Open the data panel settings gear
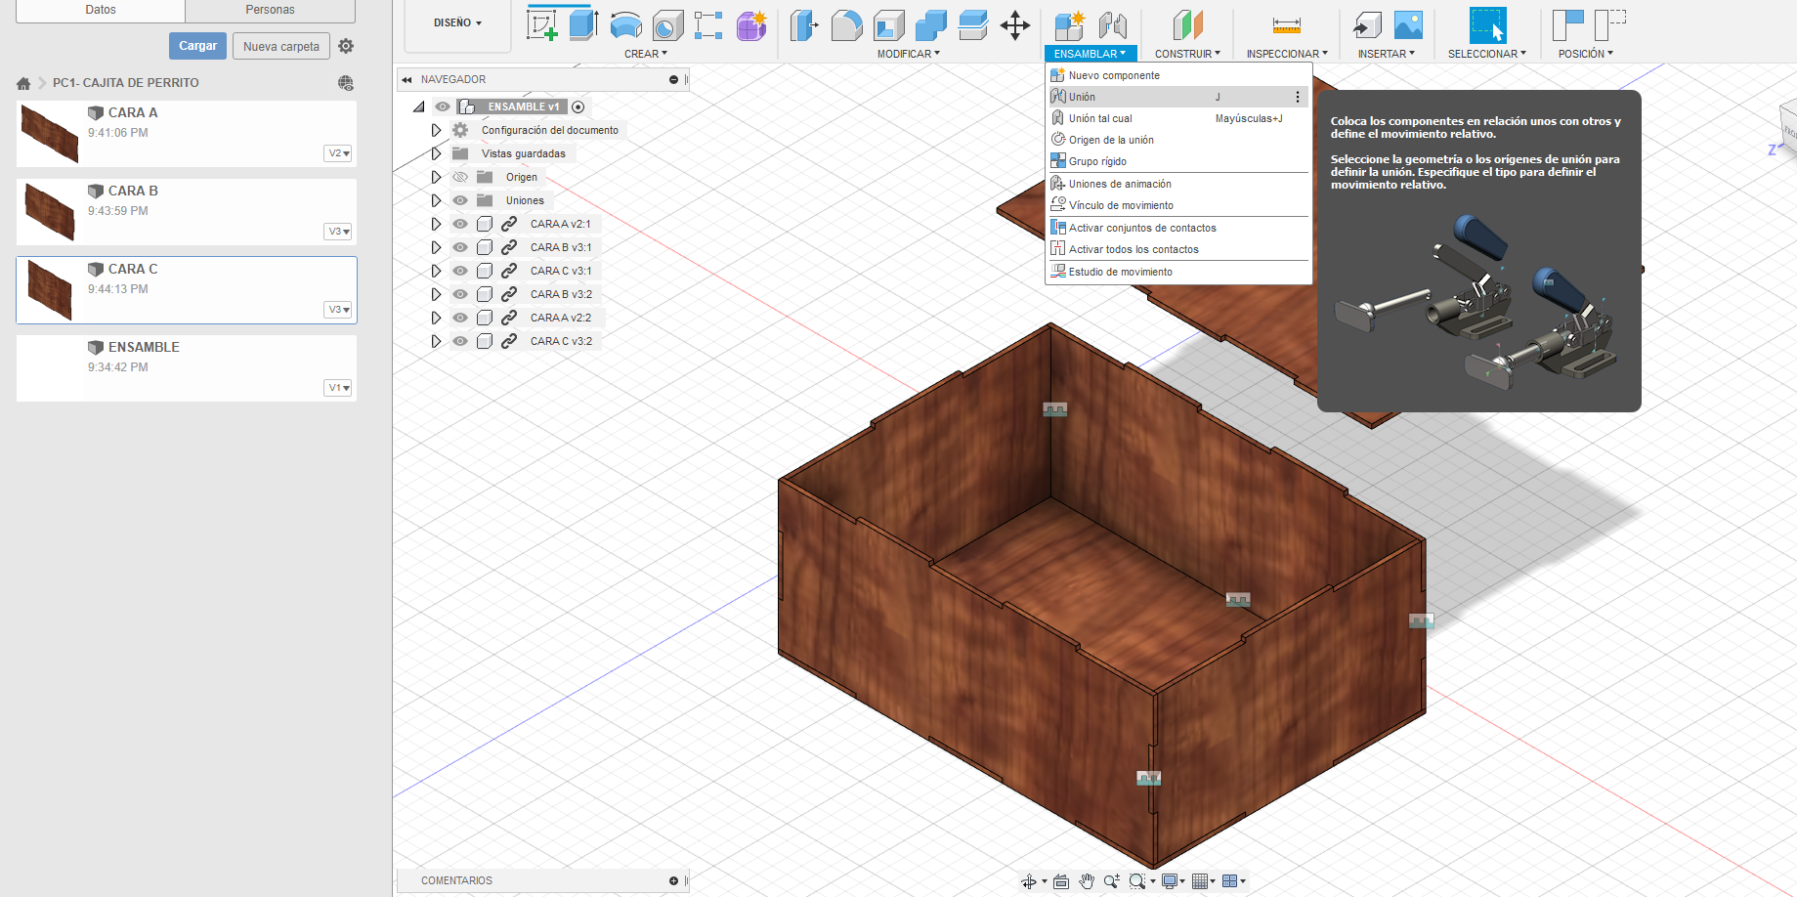 (x=346, y=46)
